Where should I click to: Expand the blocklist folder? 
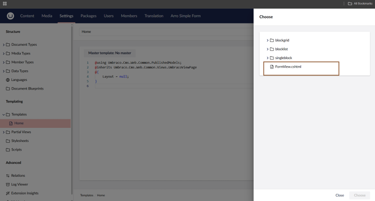coord(267,49)
